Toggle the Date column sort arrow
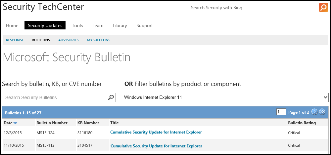Image resolution: width=331 pixels, height=155 pixels. tap(15, 123)
